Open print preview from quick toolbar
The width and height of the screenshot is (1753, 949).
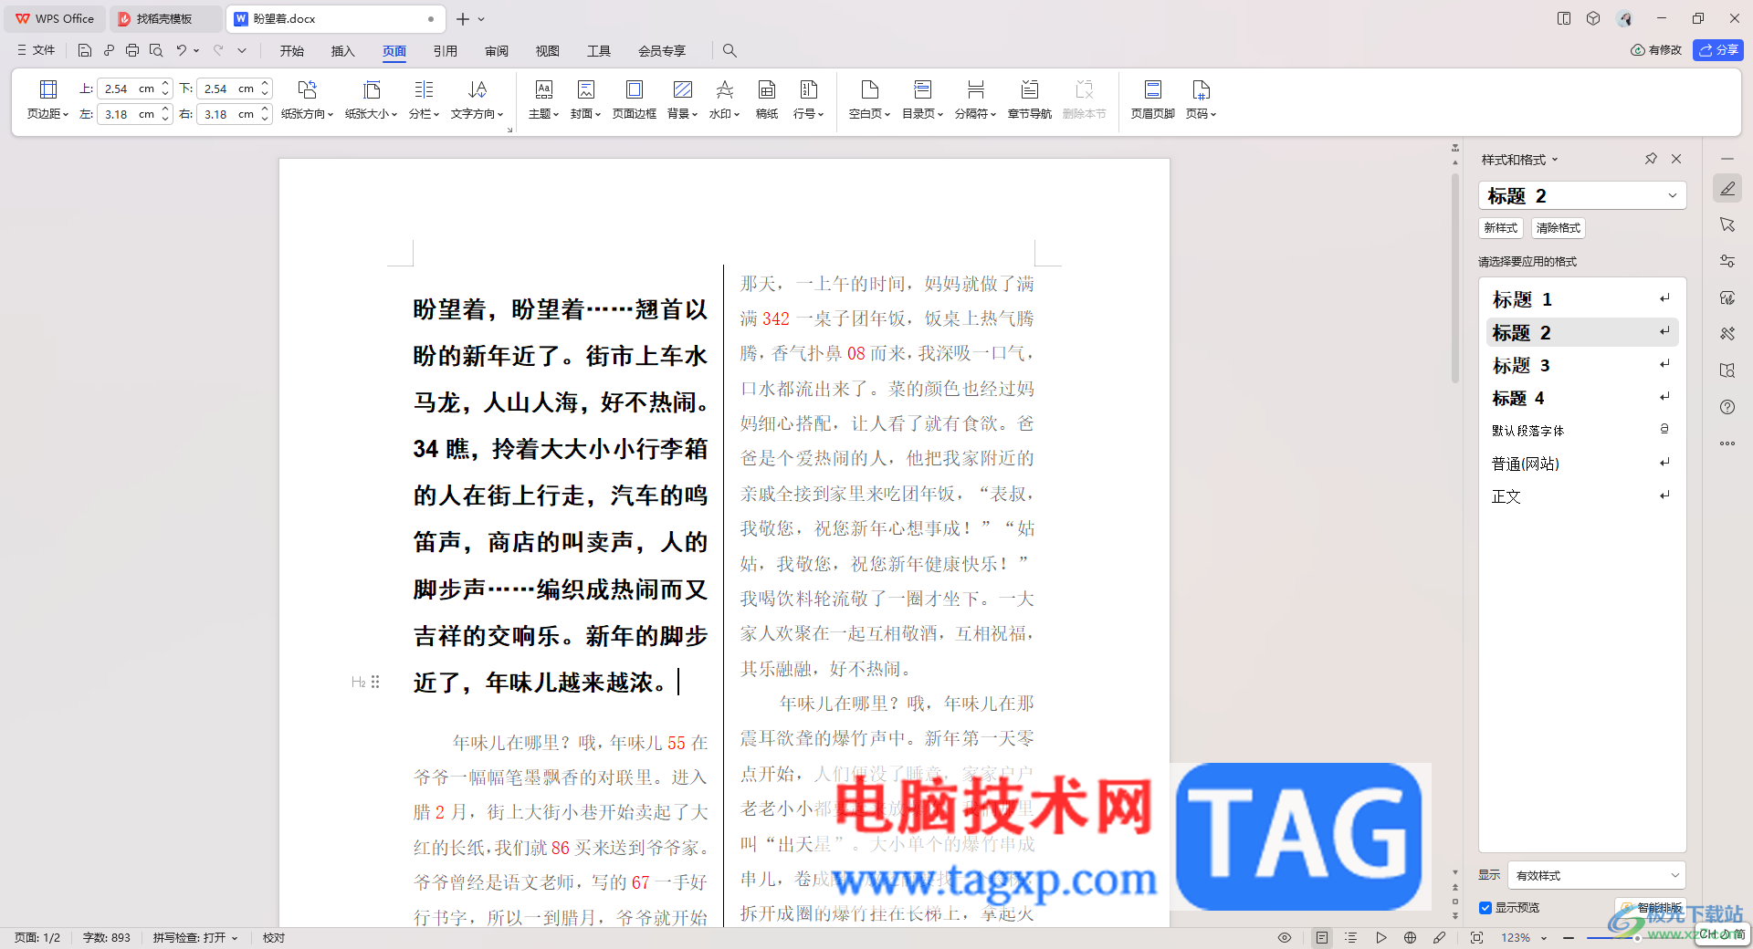click(156, 50)
